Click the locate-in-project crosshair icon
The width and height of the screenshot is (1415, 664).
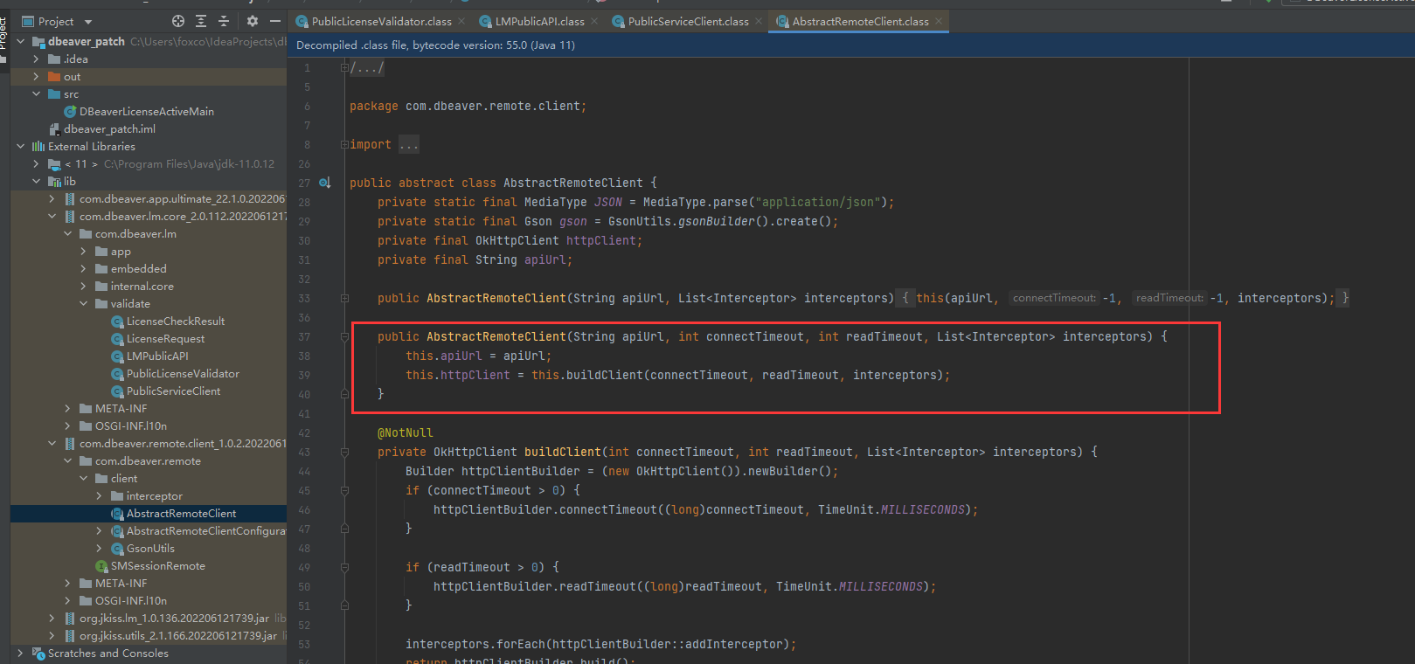coord(178,21)
